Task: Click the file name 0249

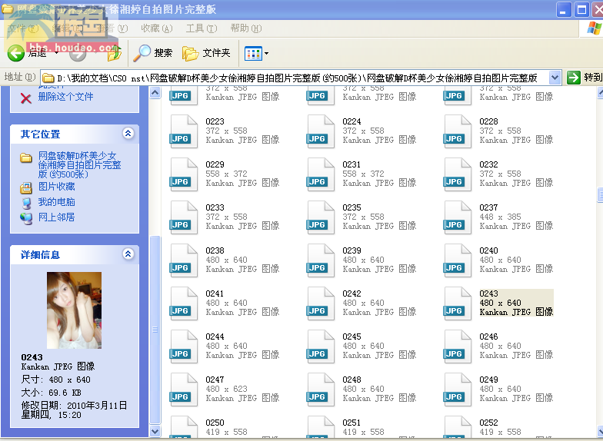Action: (x=488, y=380)
